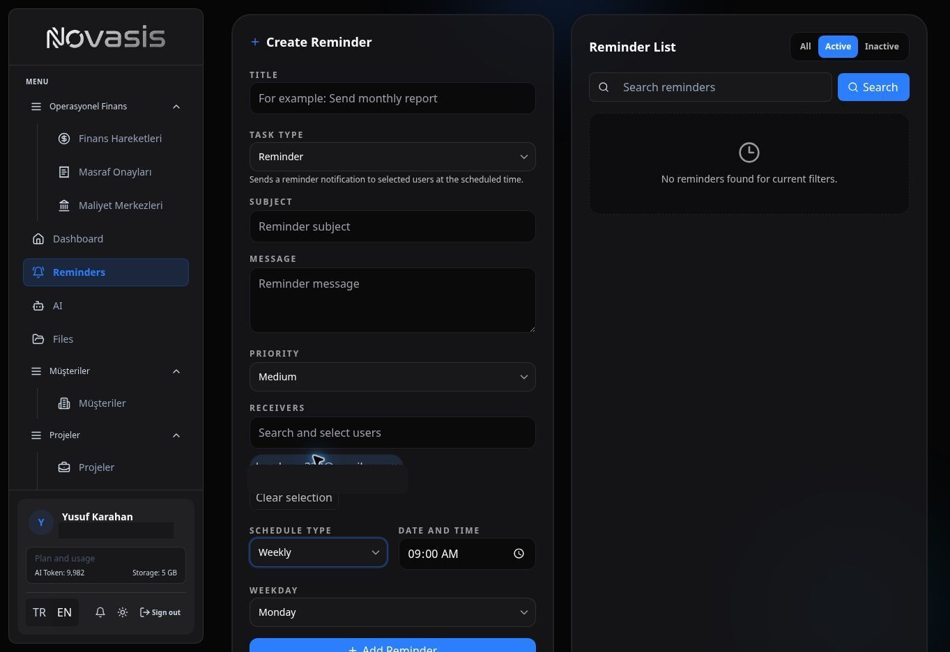Screen dimensions: 950x652
Task: Open the Weekday dropdown
Action: [x=392, y=612]
